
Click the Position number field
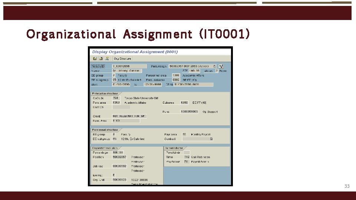click(119, 157)
